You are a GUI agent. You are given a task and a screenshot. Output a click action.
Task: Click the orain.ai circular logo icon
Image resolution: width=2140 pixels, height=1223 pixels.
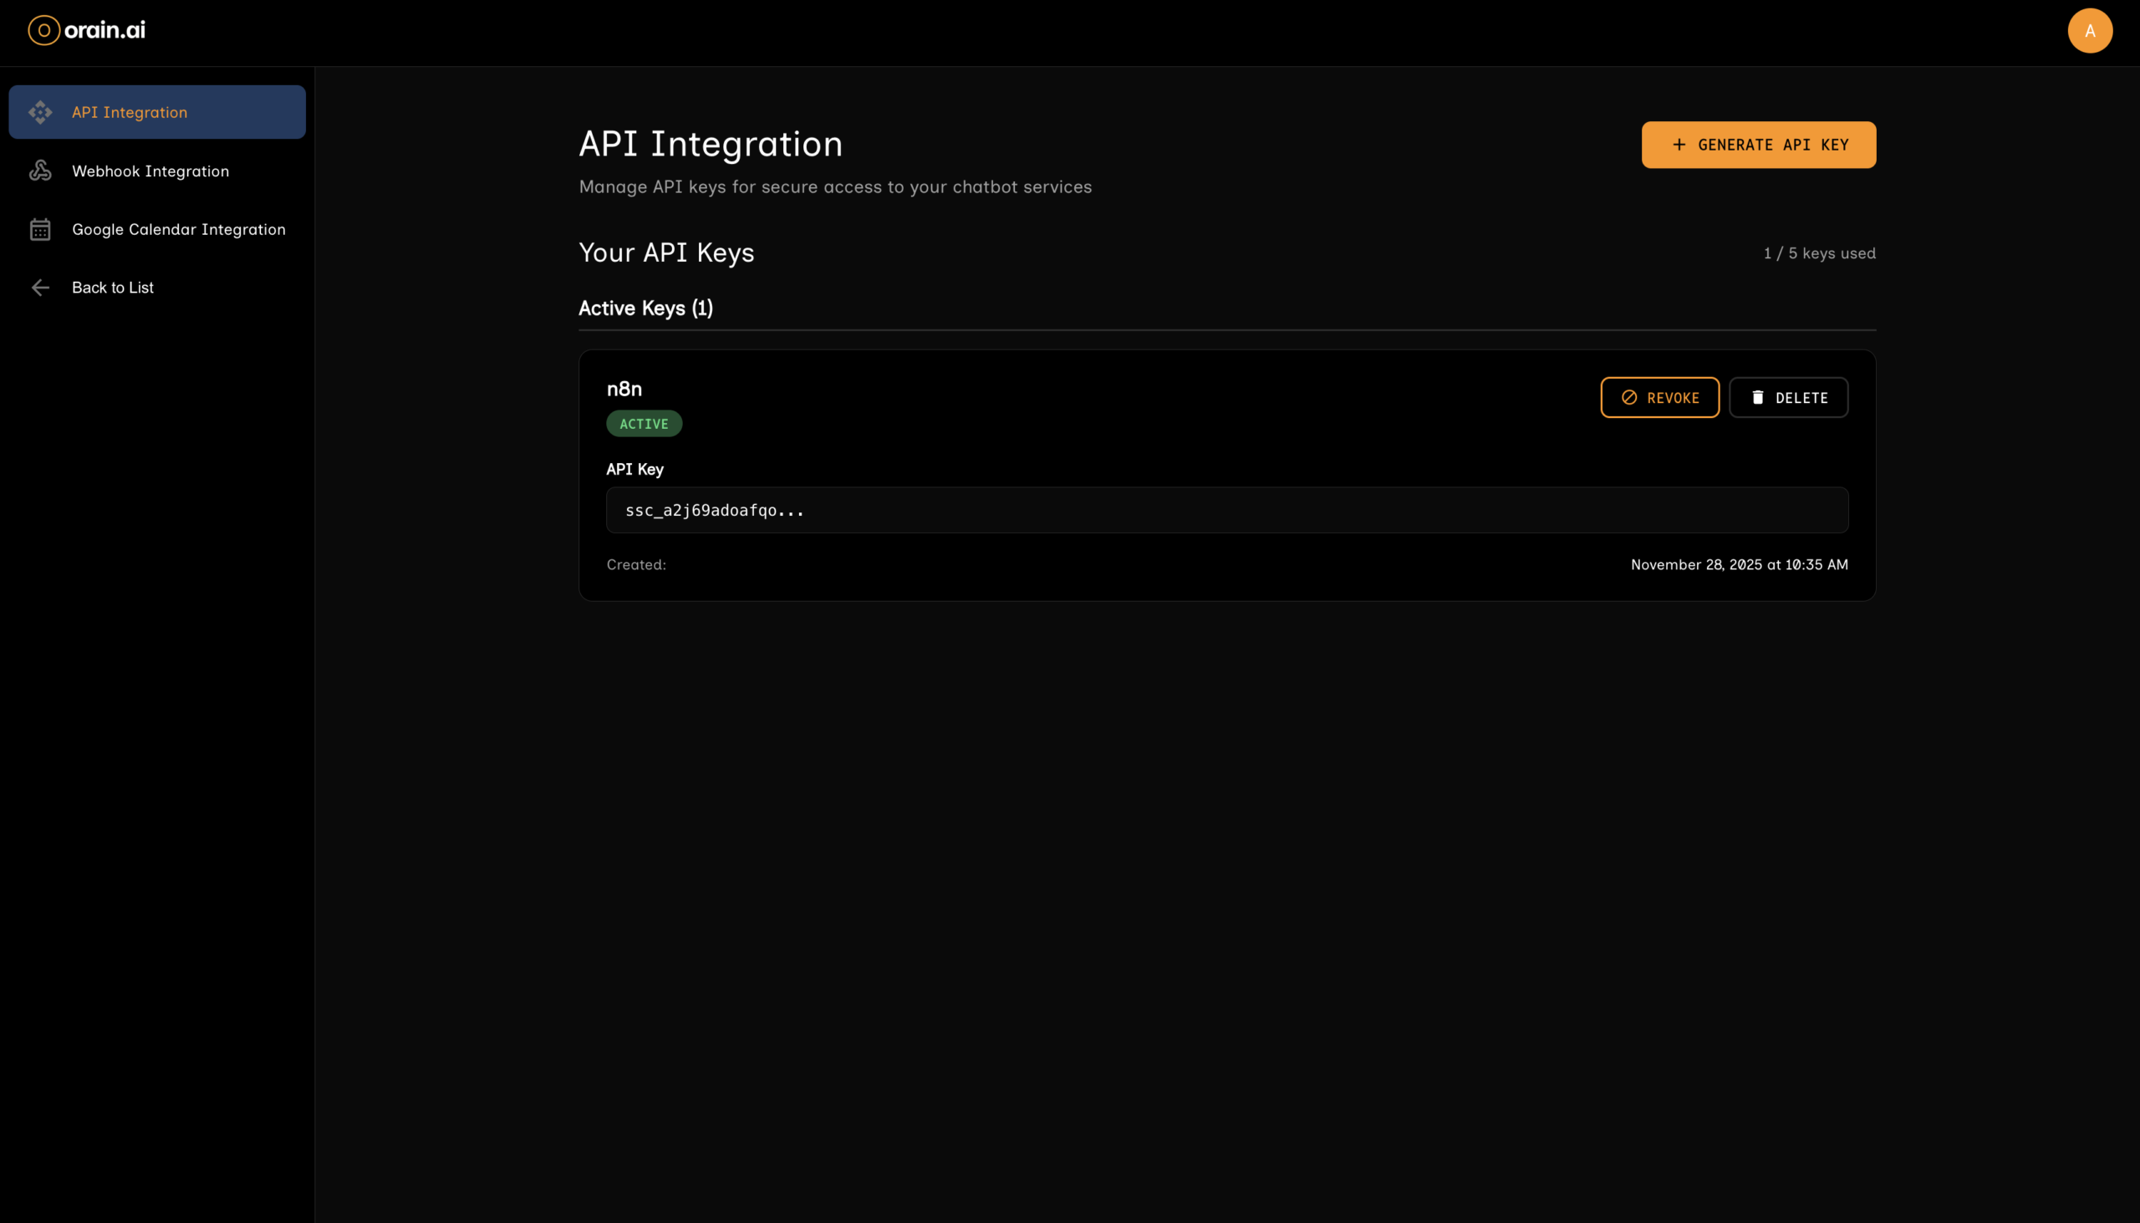click(x=43, y=30)
